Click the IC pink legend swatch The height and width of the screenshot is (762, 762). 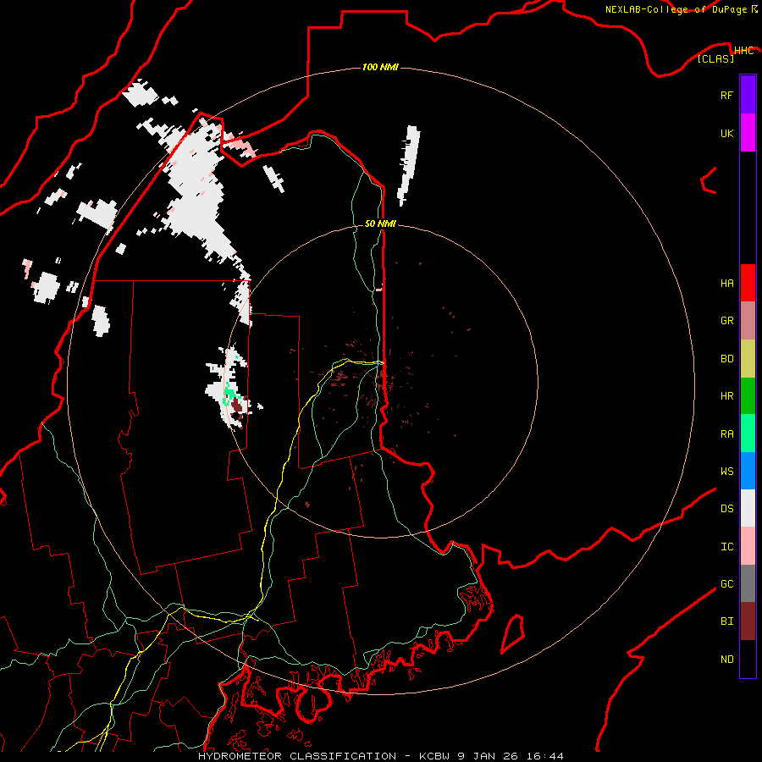(748, 546)
